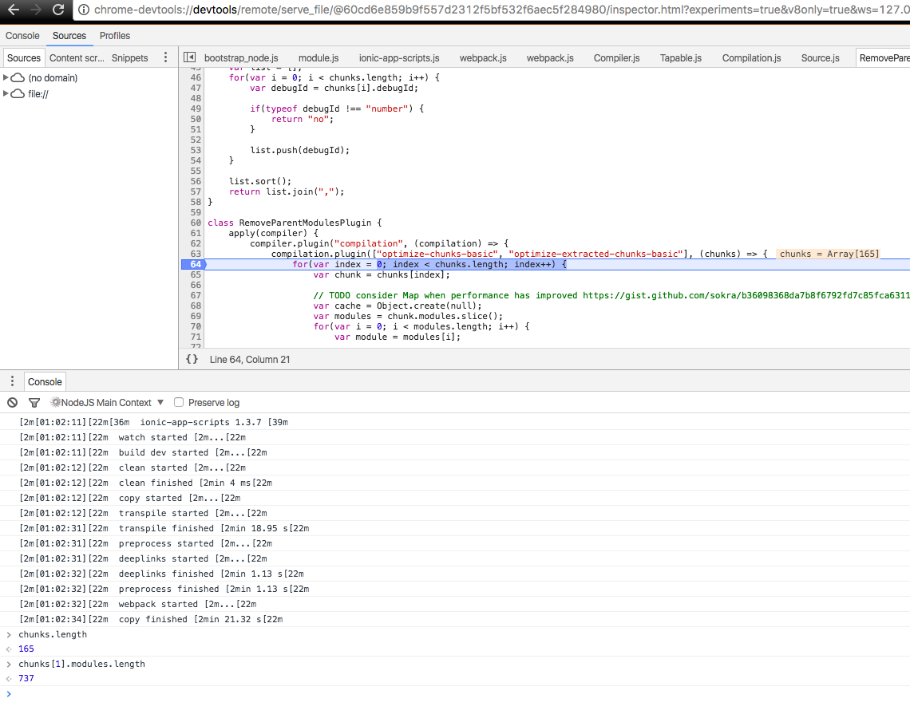Switch to the top Console tab
Image resolution: width=910 pixels, height=714 pixels.
22,35
